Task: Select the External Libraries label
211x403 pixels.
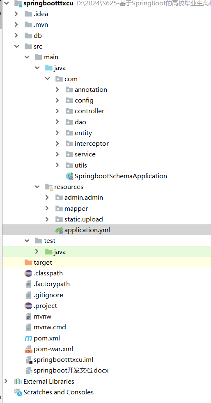Action: (49, 382)
